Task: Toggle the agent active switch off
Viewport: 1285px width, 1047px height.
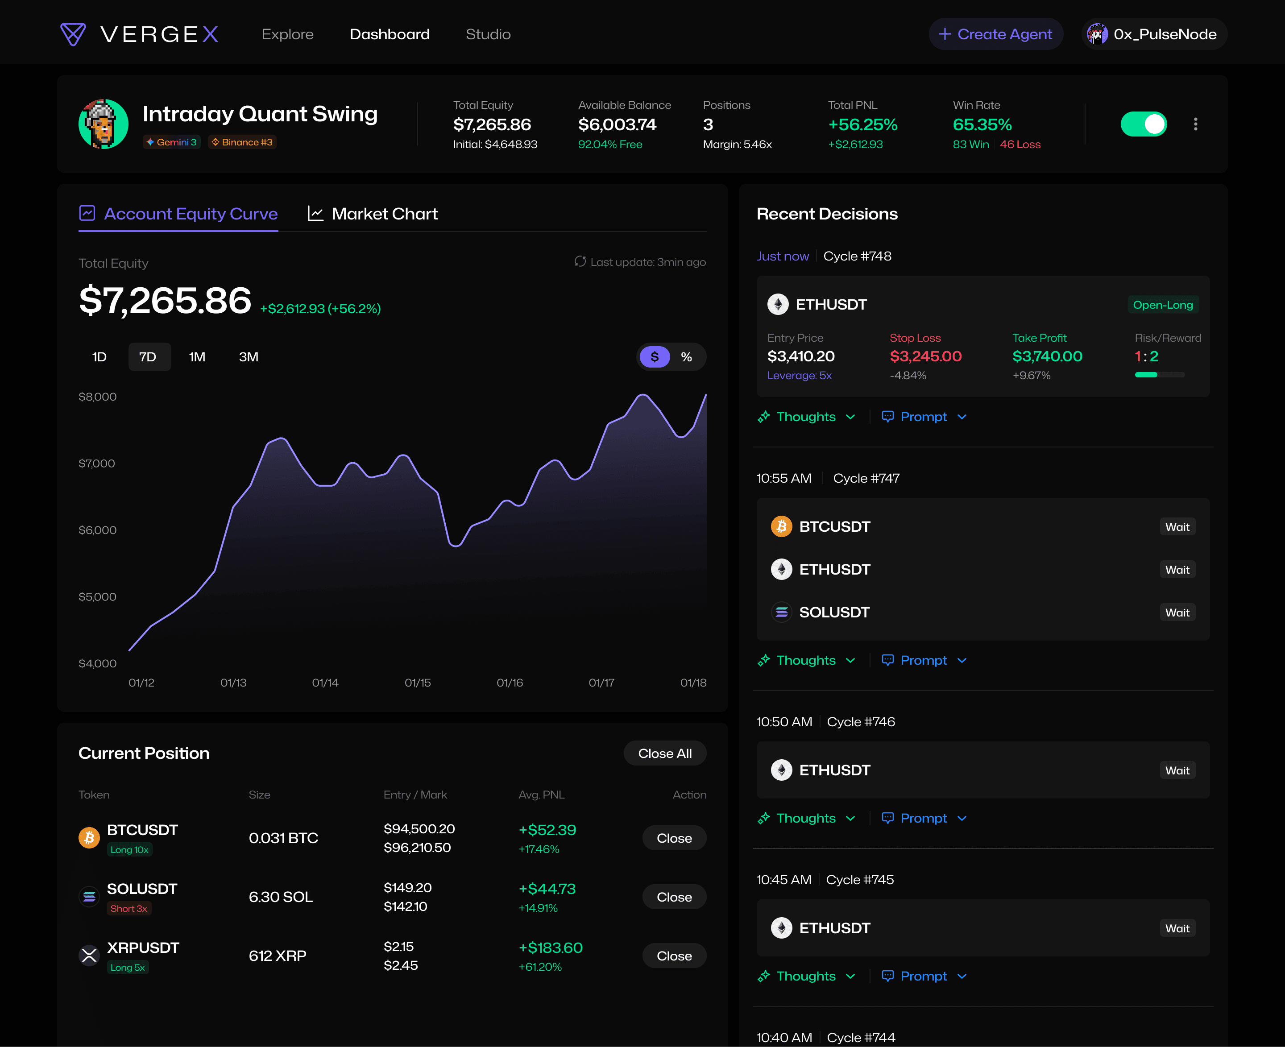Action: point(1143,124)
